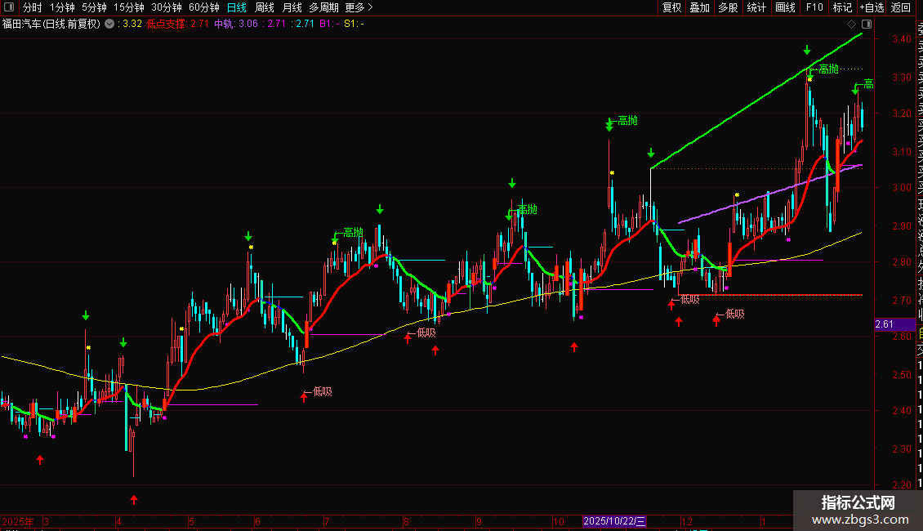Toggle the left sidebar panel icon
Image resolution: width=923 pixels, height=531 pixels.
[x=8, y=8]
